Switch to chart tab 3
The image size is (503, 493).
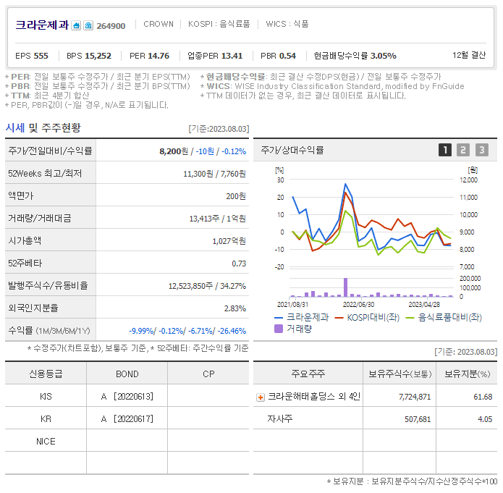pyautogui.click(x=482, y=150)
